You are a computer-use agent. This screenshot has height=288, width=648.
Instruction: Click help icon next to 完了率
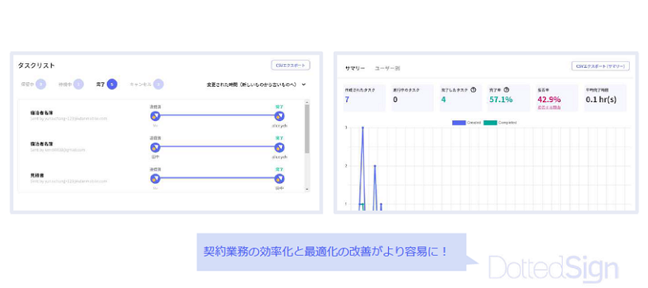point(507,90)
